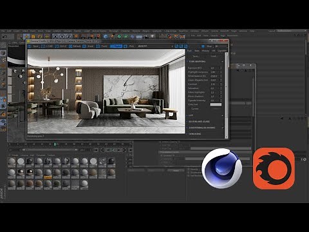Click the White balance value field
The height and width of the screenshot is (232, 309).
pos(215,76)
